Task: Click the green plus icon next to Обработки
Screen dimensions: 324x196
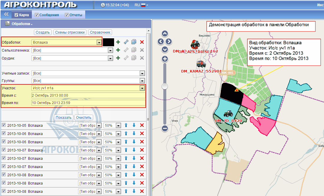Action: [118, 42]
